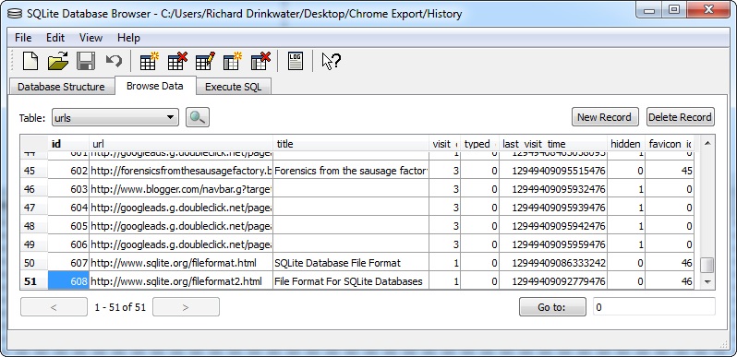Click last visit time 12949409095515476
This screenshot has width=737, height=357.
552,171
